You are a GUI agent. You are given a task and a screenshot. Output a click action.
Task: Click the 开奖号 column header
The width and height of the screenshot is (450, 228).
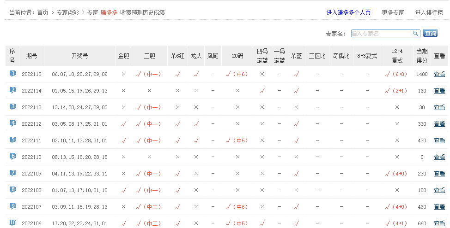click(79, 56)
